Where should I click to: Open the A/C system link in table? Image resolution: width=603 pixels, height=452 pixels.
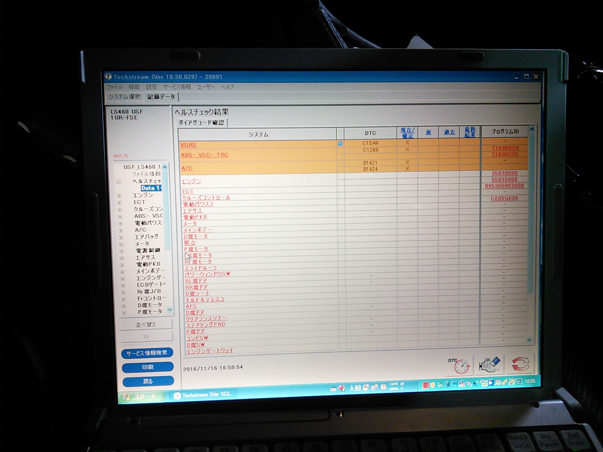187,168
